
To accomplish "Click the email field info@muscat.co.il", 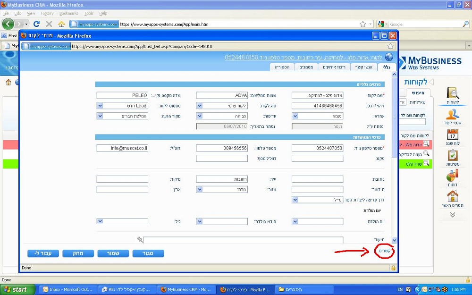I will pyautogui.click(x=122, y=148).
